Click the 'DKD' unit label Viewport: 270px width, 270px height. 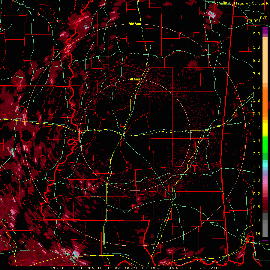264,18
